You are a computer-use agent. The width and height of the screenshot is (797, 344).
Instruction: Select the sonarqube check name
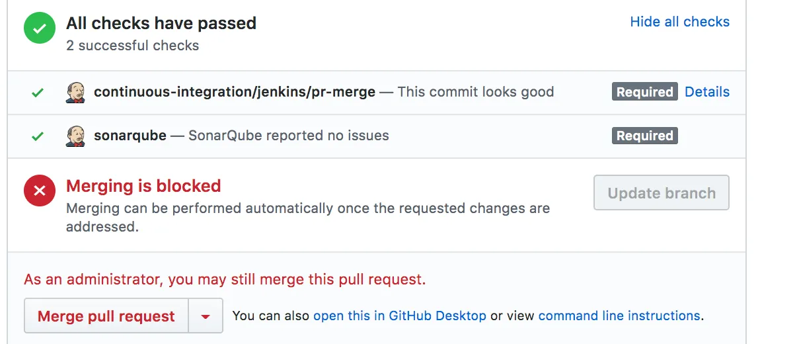coord(130,136)
